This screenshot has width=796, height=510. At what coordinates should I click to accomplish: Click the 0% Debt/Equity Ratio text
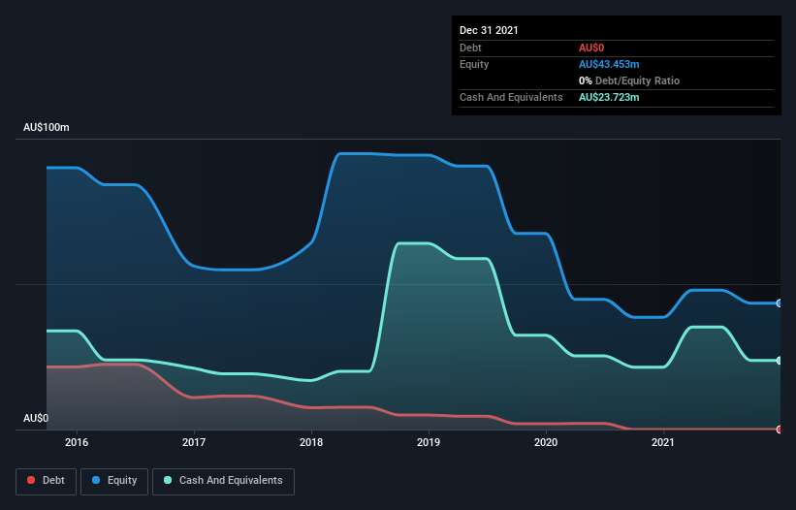tap(629, 80)
